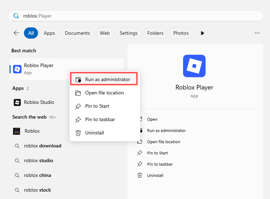270x199 pixels.
Task: Select the Roblox Player best match result
Action: 67,69
